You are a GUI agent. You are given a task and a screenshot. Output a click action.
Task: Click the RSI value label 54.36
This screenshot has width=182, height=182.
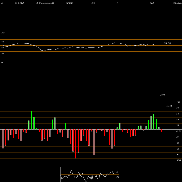167,43
